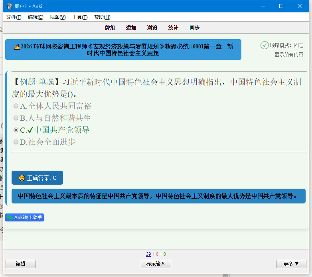The image size is (312, 277).
Task: Click the green check mark in option C
Action: [30, 130]
